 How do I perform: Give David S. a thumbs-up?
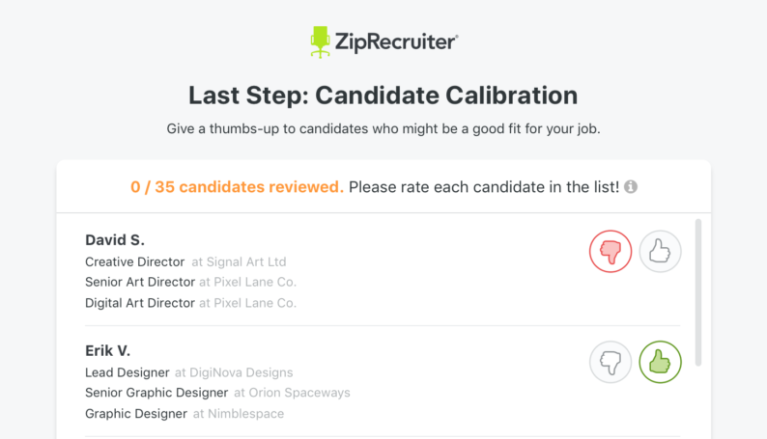tap(661, 252)
